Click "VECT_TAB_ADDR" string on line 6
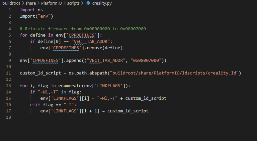 pyautogui.click(x=90, y=42)
